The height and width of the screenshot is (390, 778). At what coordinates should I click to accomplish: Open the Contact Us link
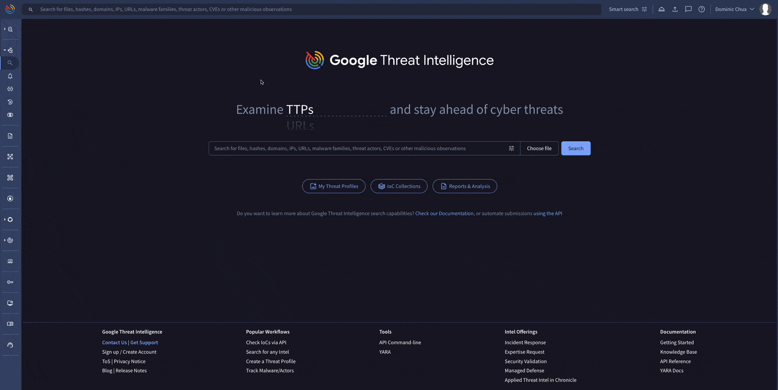(x=114, y=343)
